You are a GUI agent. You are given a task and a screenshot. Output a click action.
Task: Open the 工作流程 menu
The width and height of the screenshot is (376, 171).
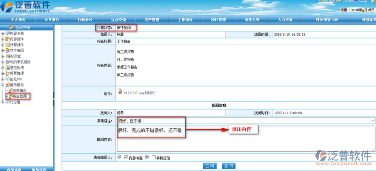coord(185,20)
